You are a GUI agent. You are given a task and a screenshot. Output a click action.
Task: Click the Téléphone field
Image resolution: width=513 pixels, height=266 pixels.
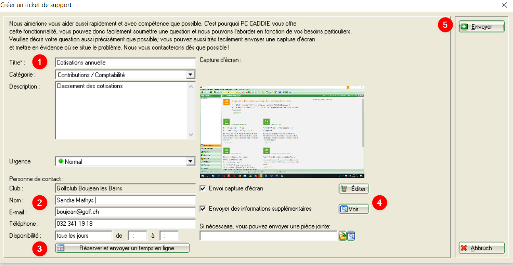pos(125,224)
